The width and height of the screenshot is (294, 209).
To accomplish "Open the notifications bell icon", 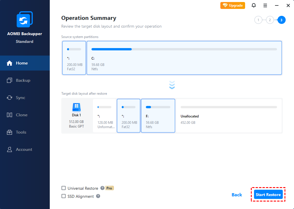I will [x=254, y=5].
